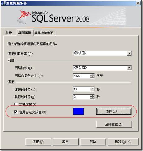
Task: Decrease 连接超时值 with the down arrow
Action: pyautogui.click(x=92, y=90)
